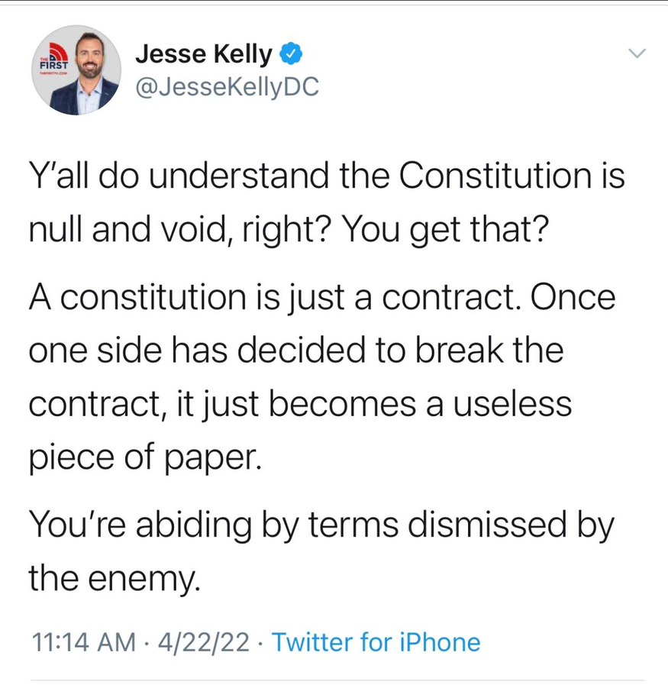
Task: Click the 11:14 AM timestamp
Action: [86, 642]
